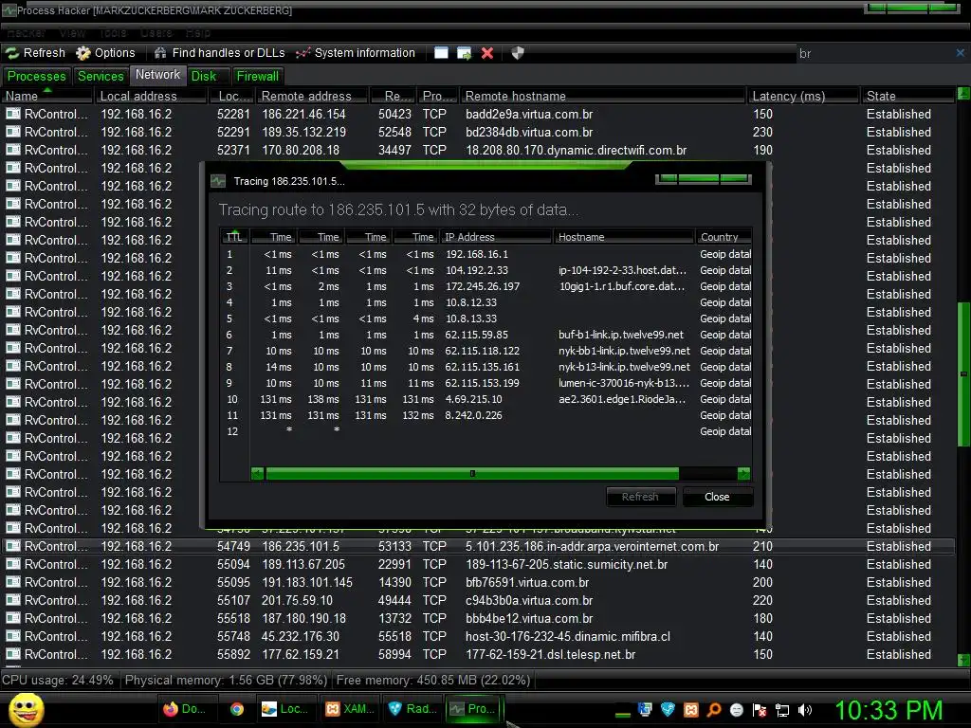
Task: Click tracing dialog scroll-right arrow
Action: point(744,474)
